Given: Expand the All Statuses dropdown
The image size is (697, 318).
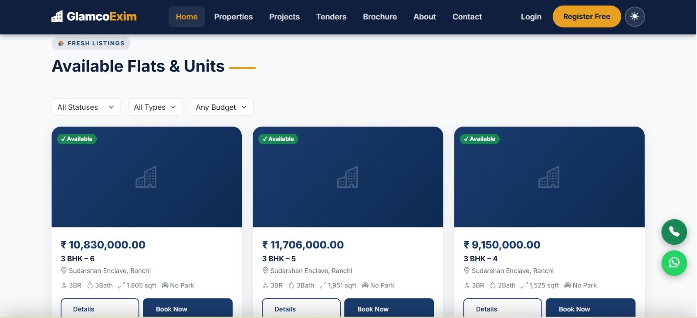Looking at the screenshot, I should point(86,107).
